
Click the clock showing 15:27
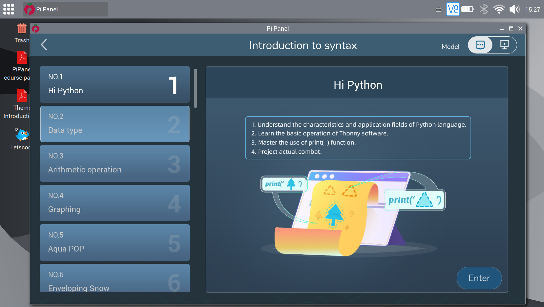pyautogui.click(x=532, y=10)
